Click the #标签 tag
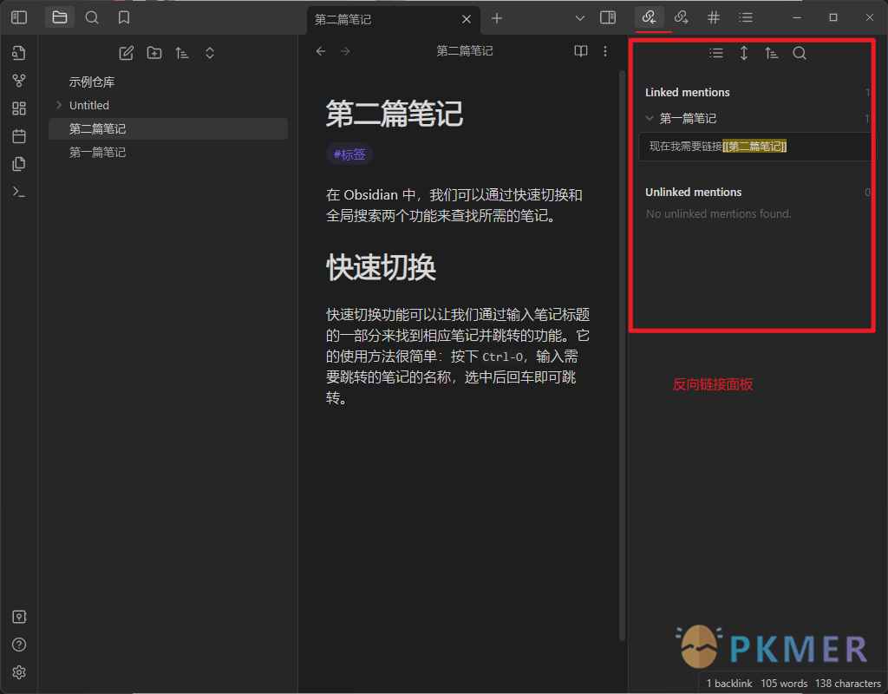Screen dimensions: 888x694 tap(349, 154)
